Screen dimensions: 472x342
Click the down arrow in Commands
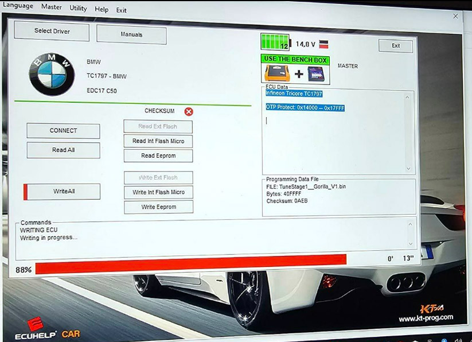point(411,244)
